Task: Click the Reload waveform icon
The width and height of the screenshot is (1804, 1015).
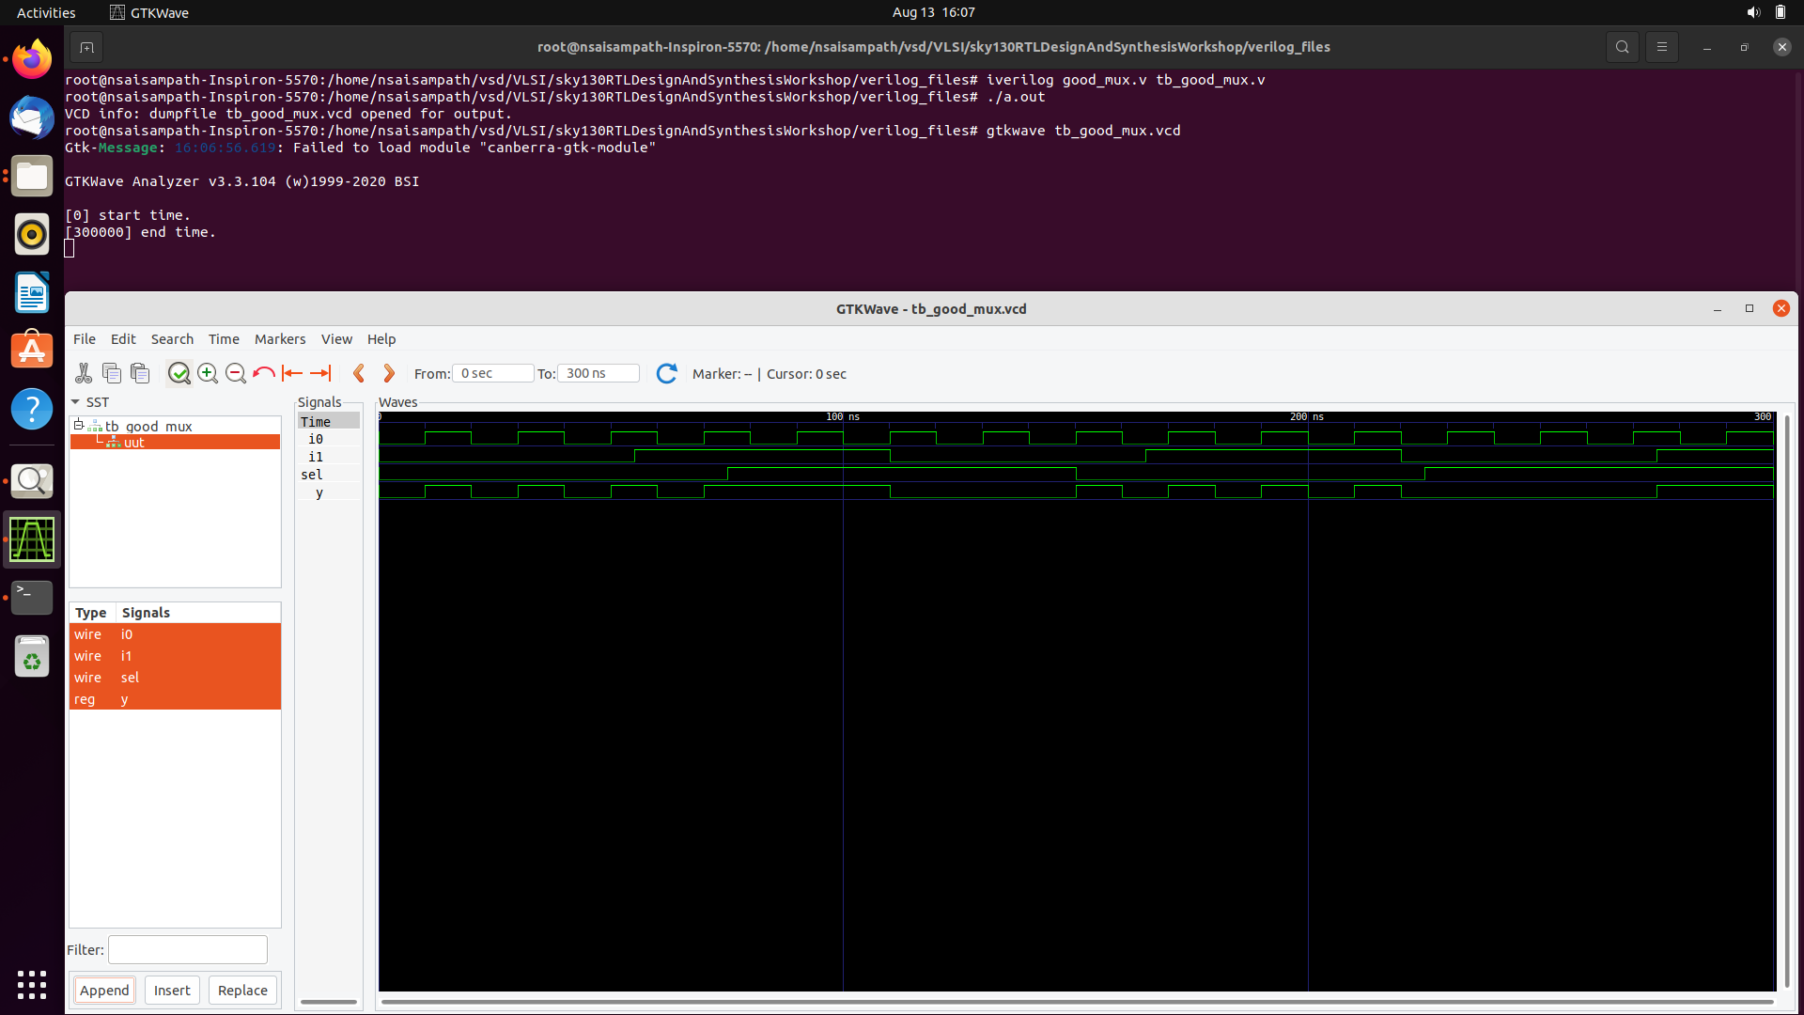Action: click(666, 373)
